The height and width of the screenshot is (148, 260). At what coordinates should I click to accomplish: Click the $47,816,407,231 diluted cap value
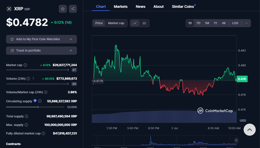(x=65, y=133)
